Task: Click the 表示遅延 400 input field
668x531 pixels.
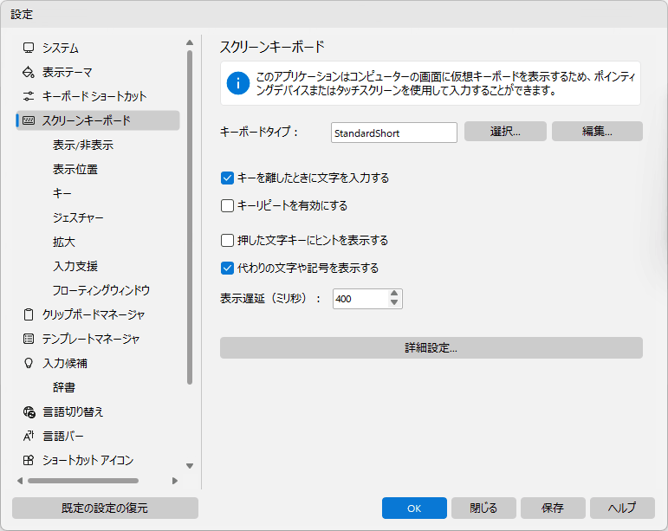Action: (360, 299)
